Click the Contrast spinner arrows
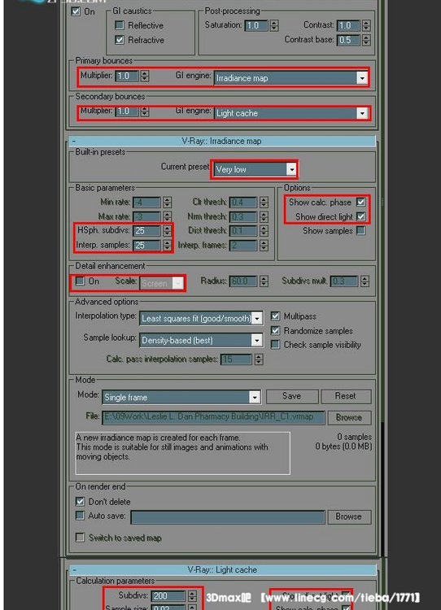 coord(366,26)
